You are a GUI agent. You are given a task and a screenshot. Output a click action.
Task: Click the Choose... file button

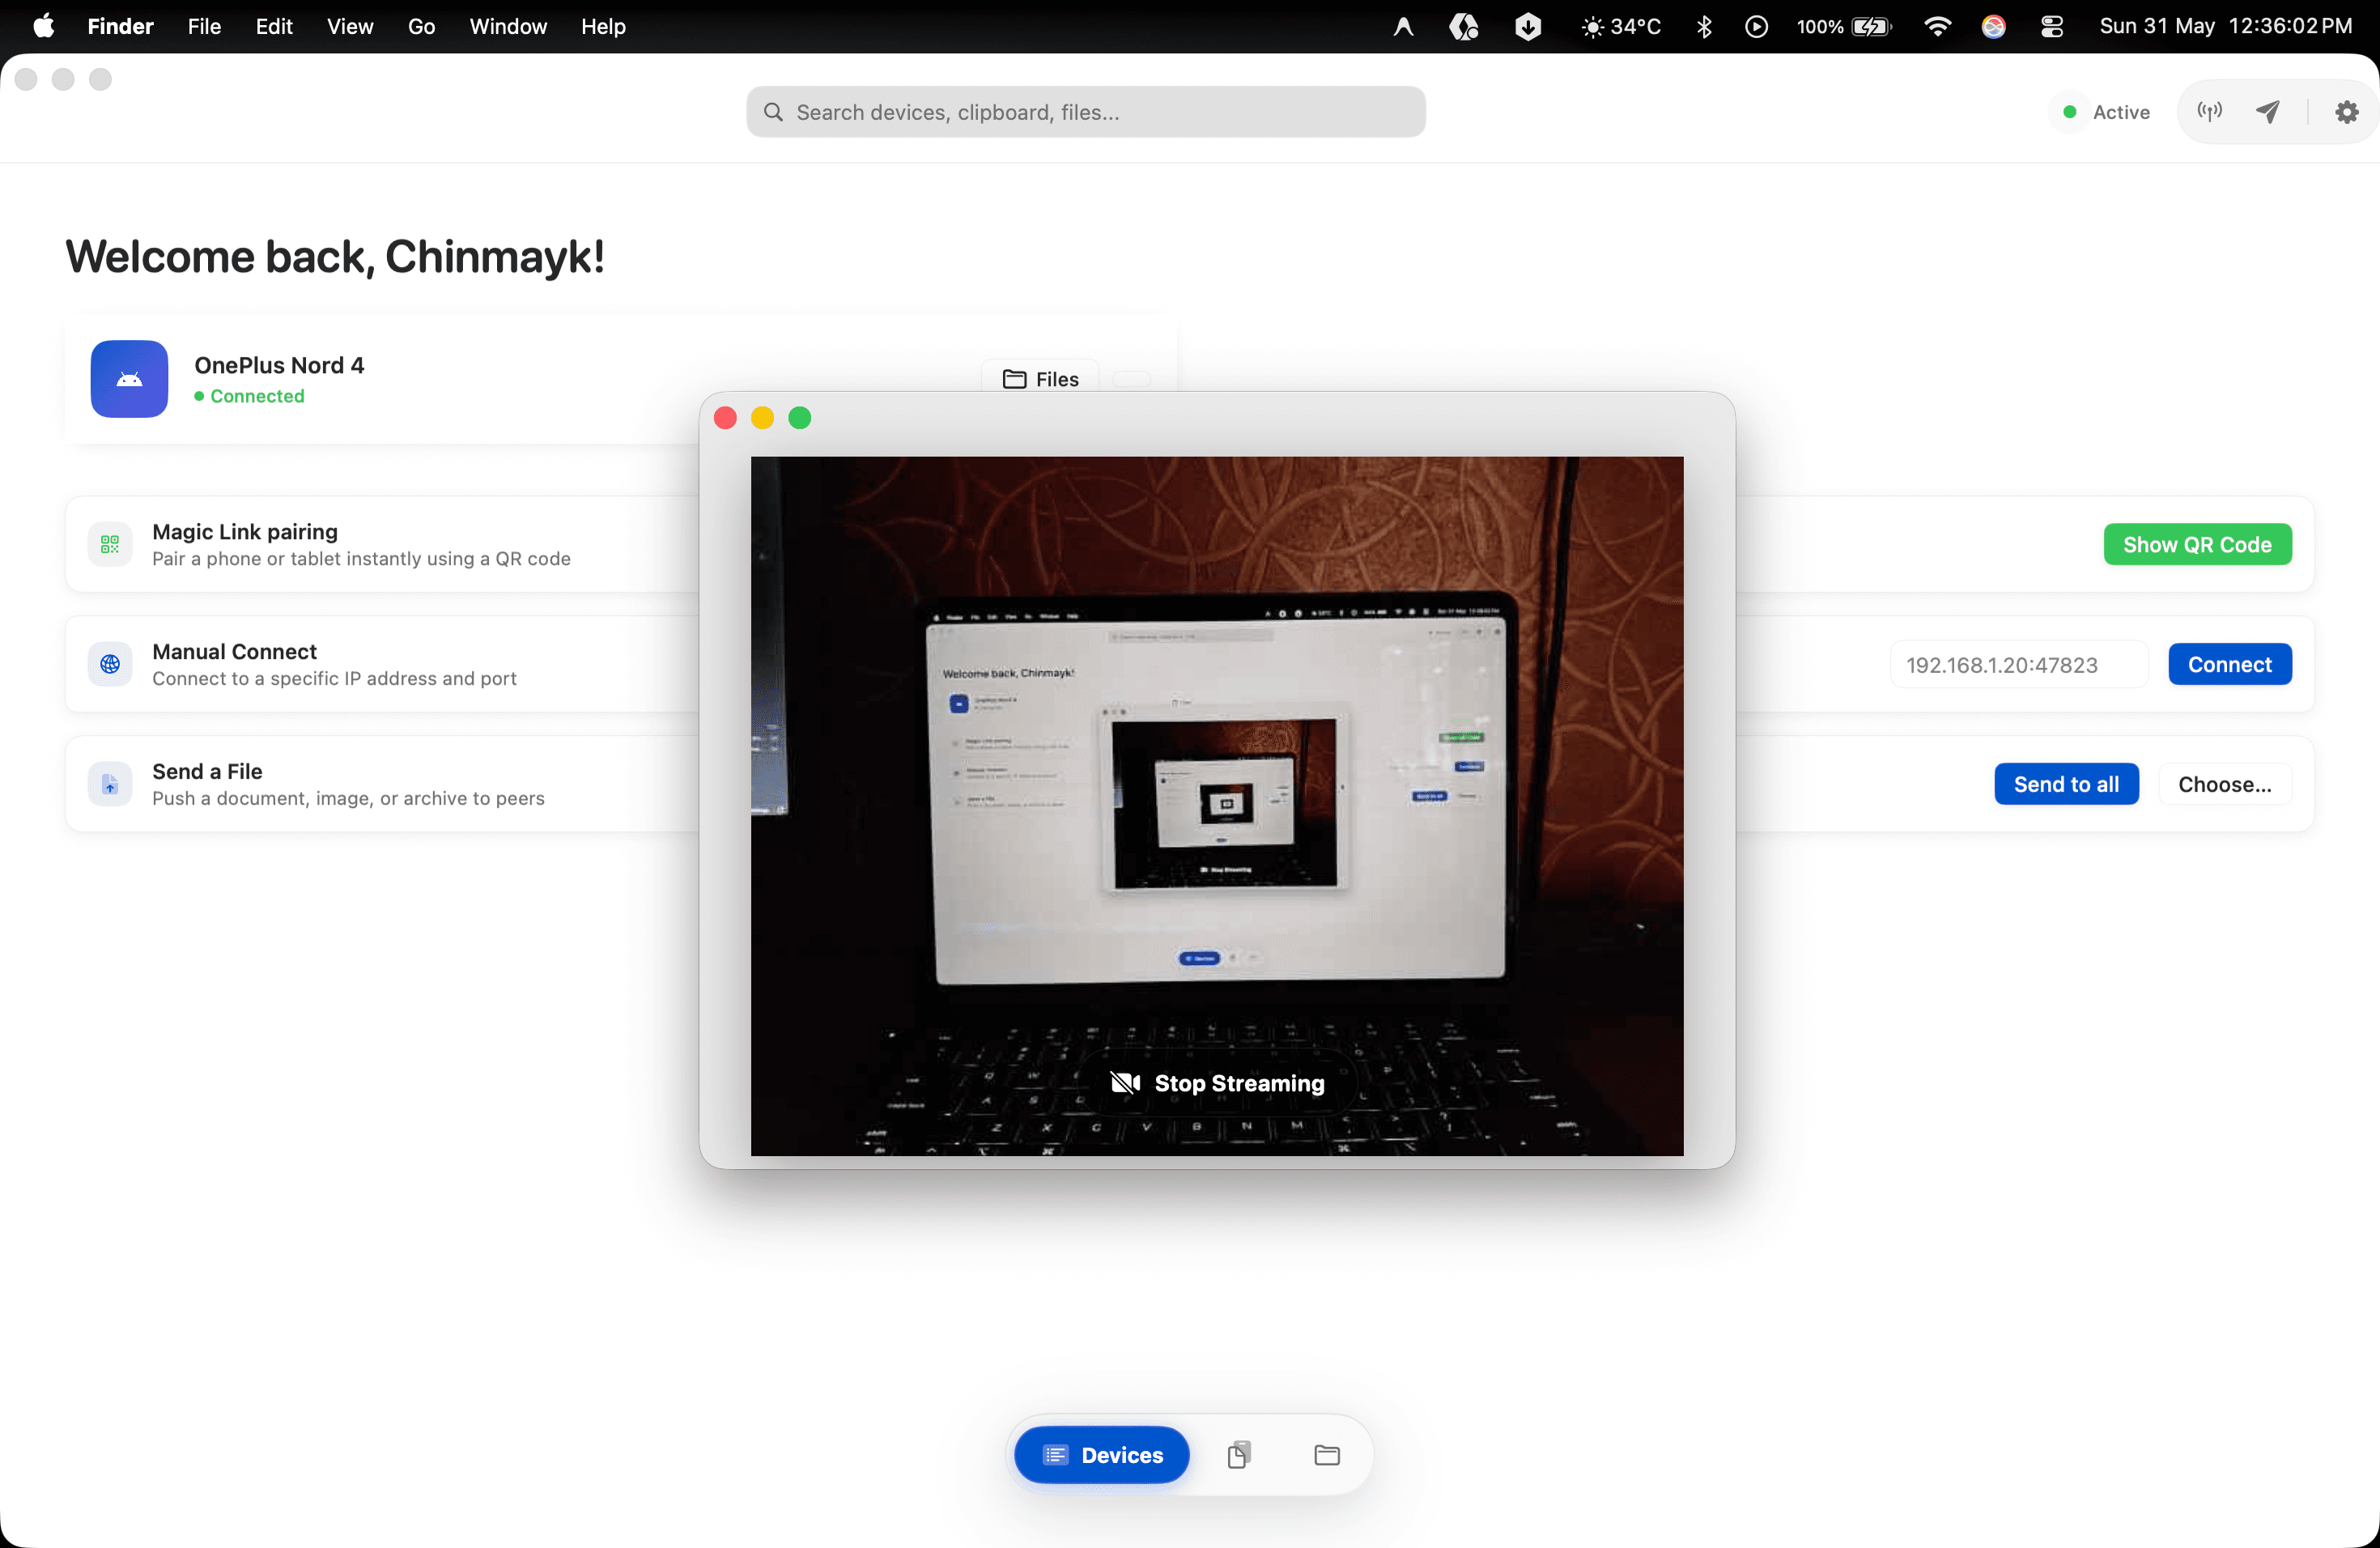coord(2224,784)
